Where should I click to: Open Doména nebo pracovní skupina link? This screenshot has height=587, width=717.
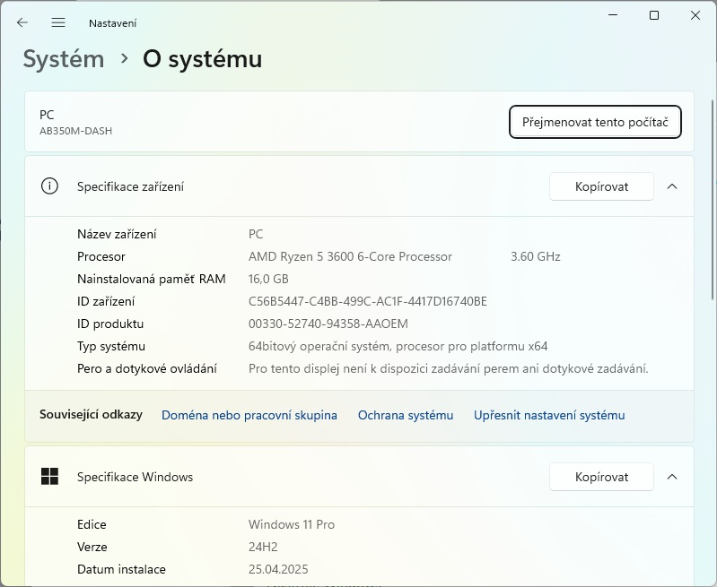click(249, 415)
